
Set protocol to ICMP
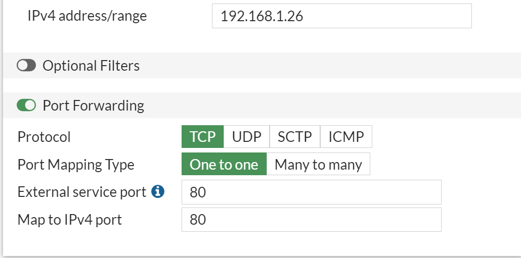pyautogui.click(x=346, y=137)
